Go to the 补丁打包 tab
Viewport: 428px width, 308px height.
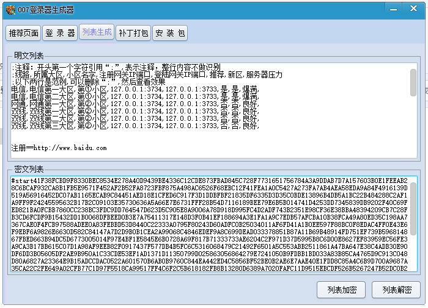click(133, 32)
